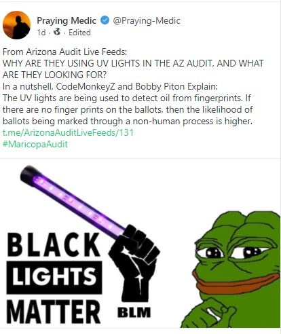The width and height of the screenshot is (281, 334).
Task: Click the globe public-visibility icon
Action: 58,32
